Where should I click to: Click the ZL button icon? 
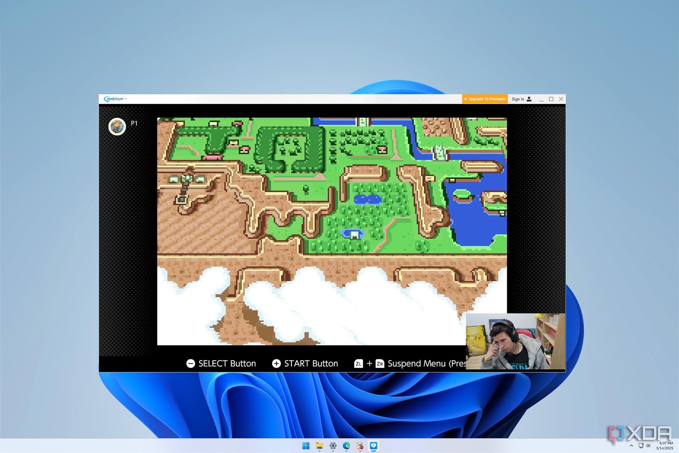(x=359, y=364)
